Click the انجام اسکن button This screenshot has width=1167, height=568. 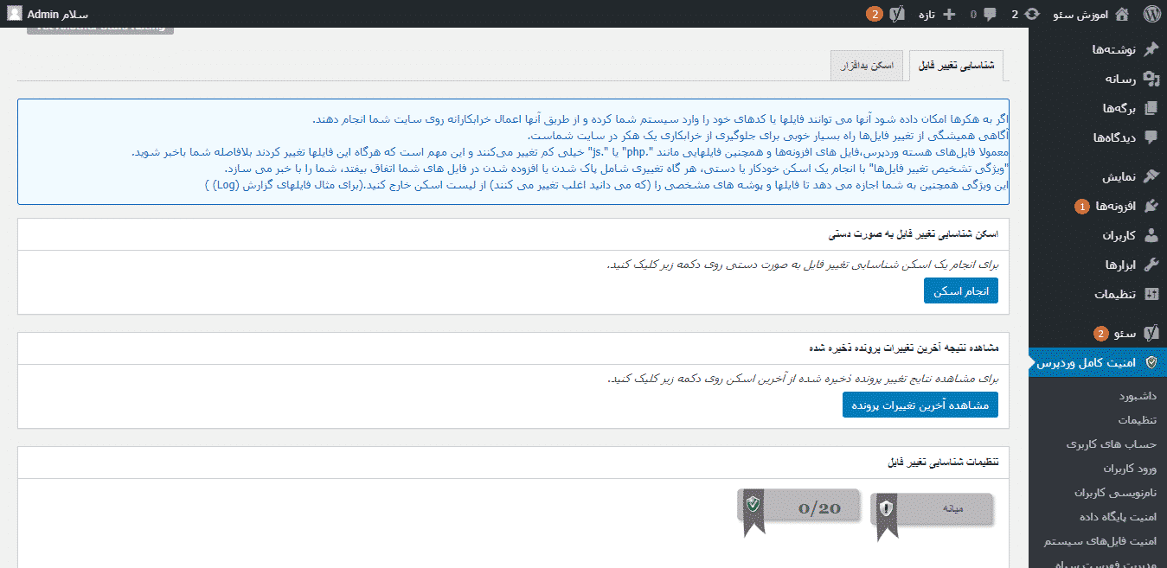coord(960,290)
